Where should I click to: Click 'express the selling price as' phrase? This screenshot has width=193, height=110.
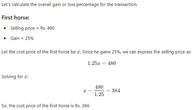click(164, 52)
